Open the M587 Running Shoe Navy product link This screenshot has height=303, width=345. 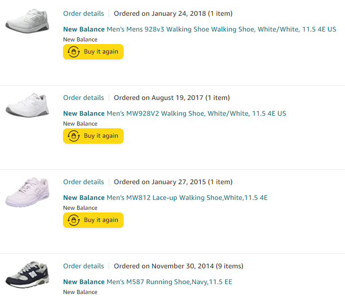147,282
